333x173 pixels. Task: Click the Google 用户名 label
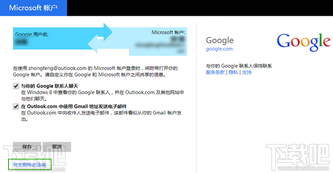pyautogui.click(x=32, y=34)
